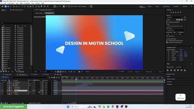Select the Rectangle shape tool

28,6
